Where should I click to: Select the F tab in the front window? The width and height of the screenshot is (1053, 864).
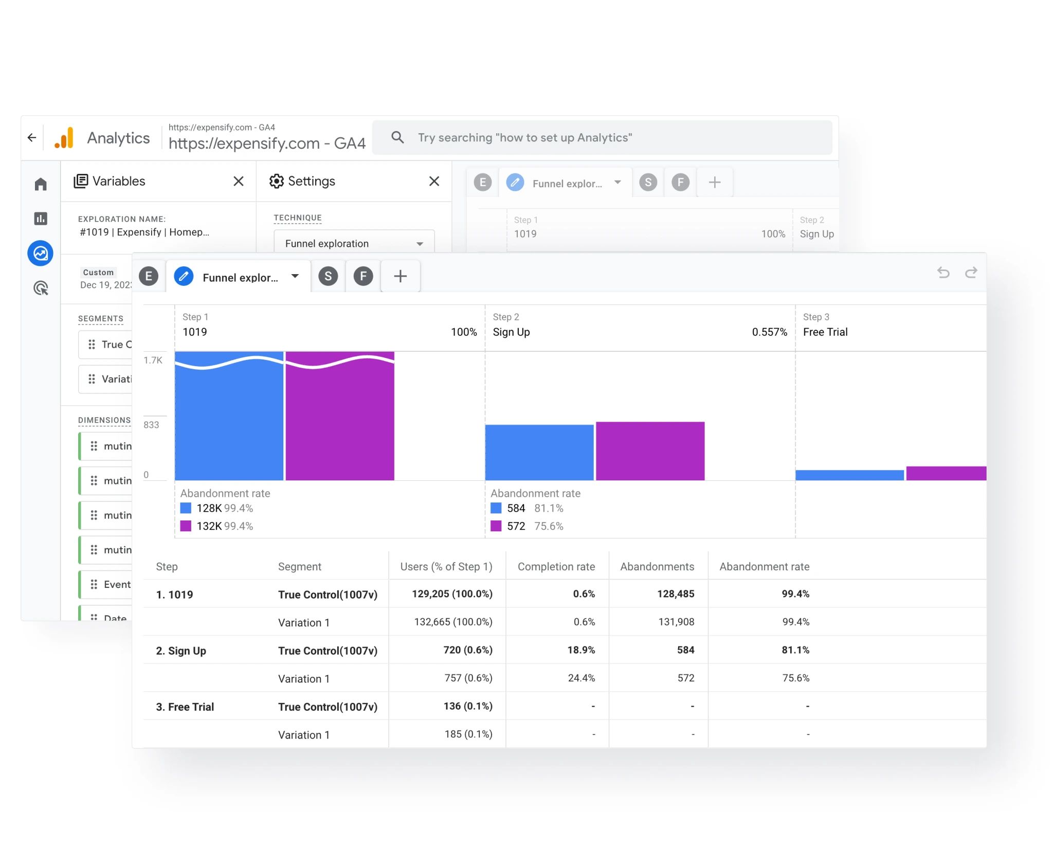363,276
